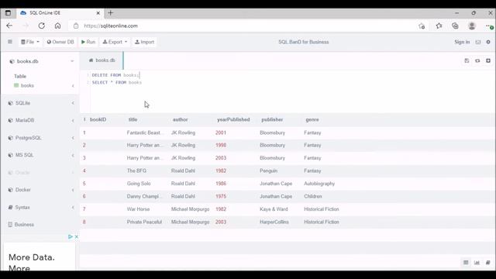Switch to table grid view icon
Image resolution: width=496 pixels, height=279 pixels.
click(x=466, y=263)
